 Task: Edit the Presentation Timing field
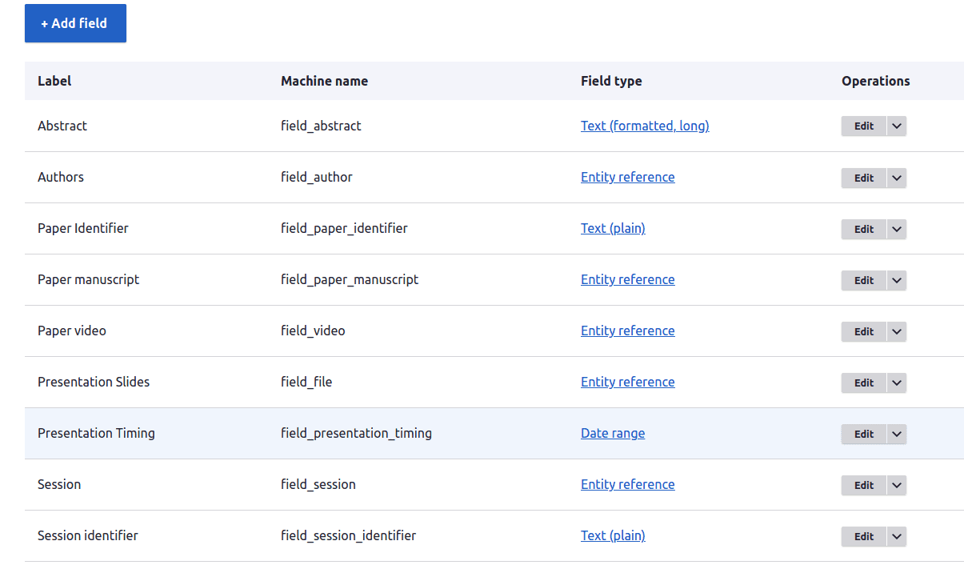(x=864, y=434)
